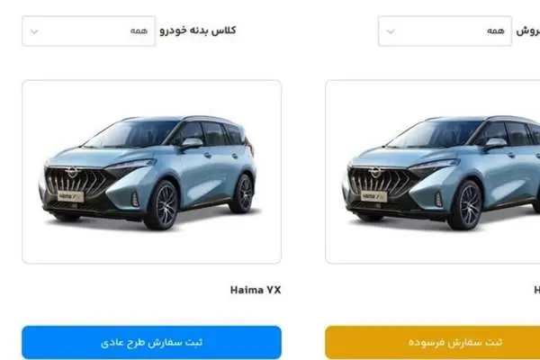Screen dimensions: 540x360
Task: Click the کلاس بدنه خودرو label
Action: [198, 31]
